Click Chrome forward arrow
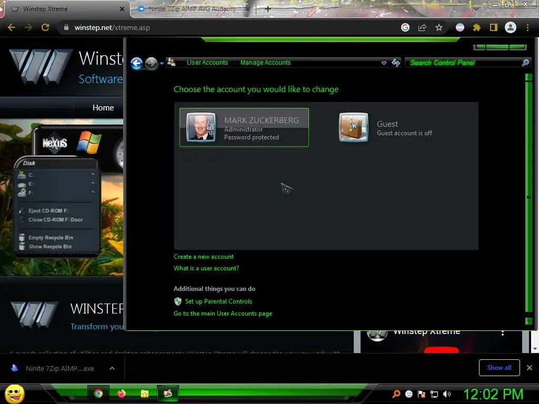Image resolution: width=539 pixels, height=404 pixels. click(28, 27)
